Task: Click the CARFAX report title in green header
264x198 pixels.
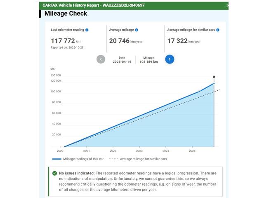Action: tap(94, 5)
